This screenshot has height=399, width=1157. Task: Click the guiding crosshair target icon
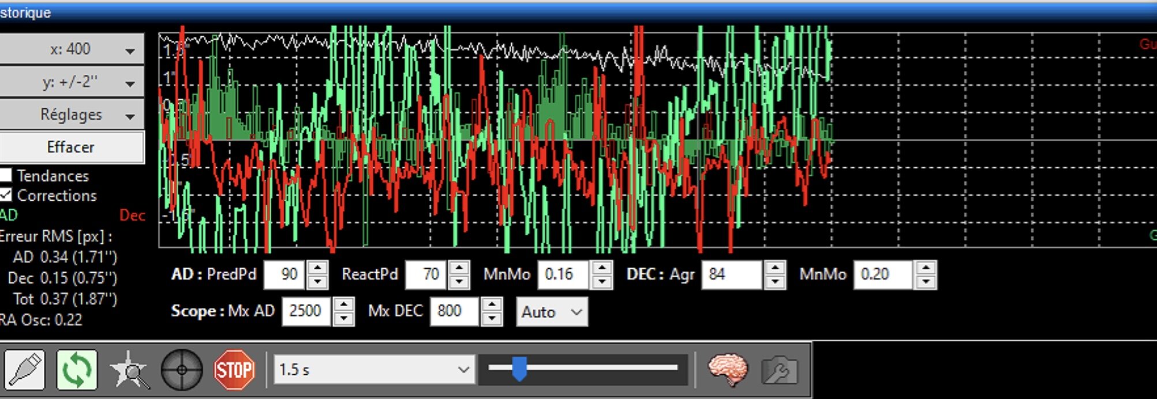[182, 369]
